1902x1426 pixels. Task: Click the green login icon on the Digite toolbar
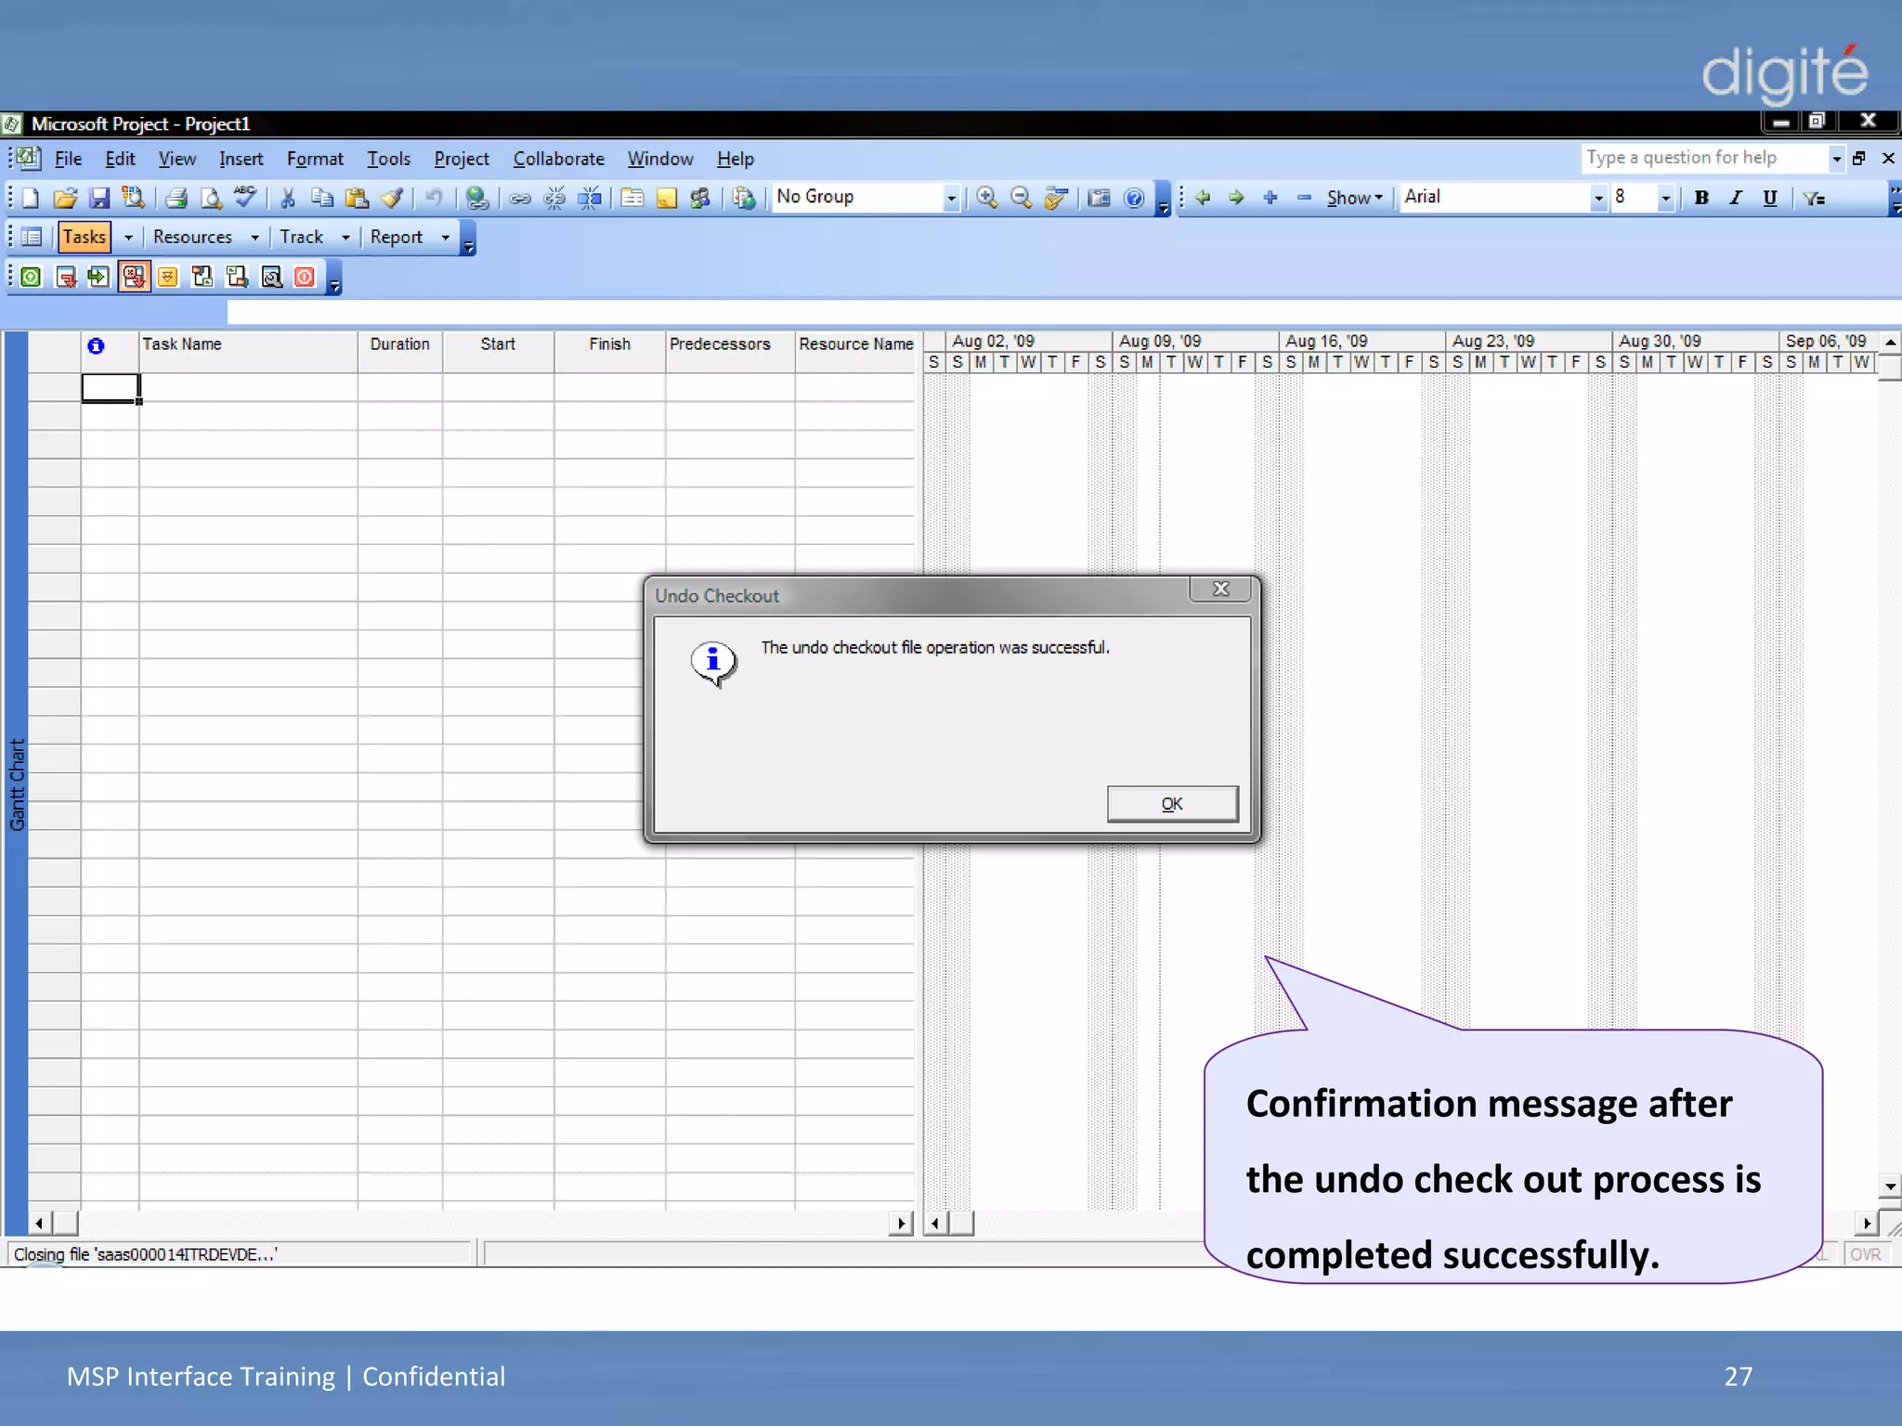[x=31, y=277]
